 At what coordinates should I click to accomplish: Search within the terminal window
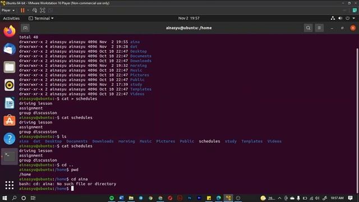pos(308,28)
